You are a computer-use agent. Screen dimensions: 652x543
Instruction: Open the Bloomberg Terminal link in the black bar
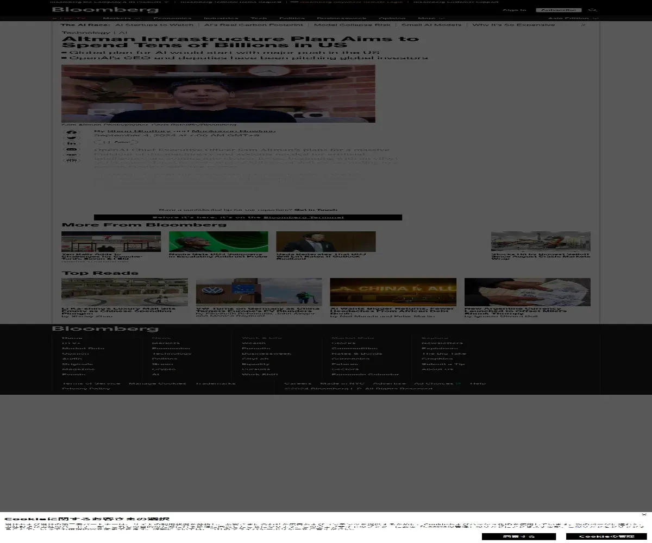click(x=304, y=217)
